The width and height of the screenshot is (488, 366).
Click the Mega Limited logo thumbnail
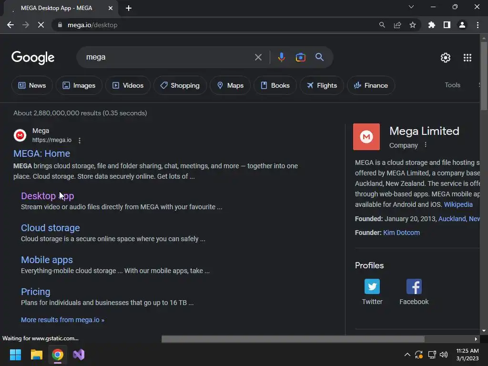366,137
